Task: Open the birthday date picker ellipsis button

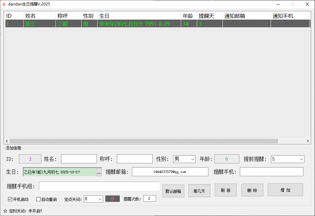Action: [x=99, y=172]
